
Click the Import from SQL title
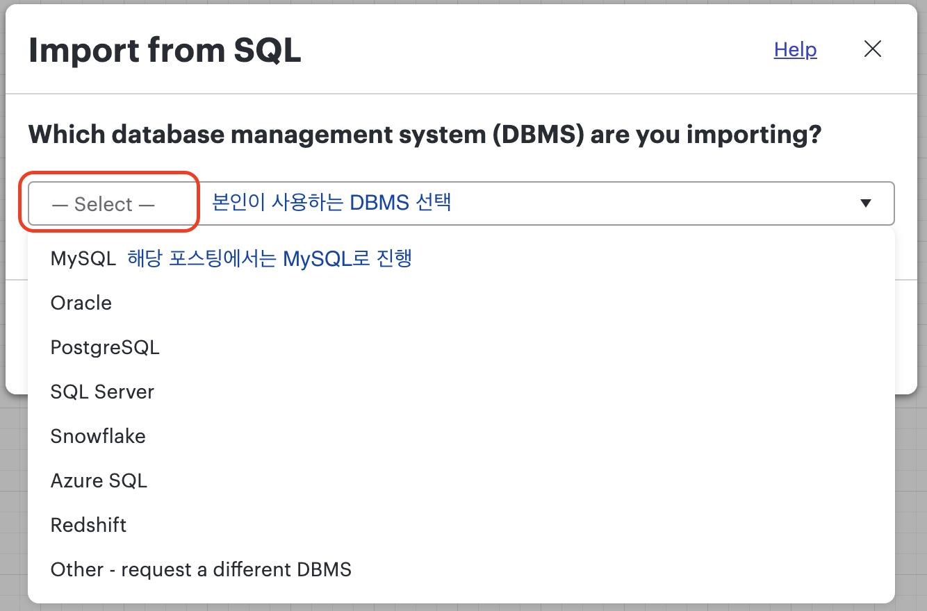[x=165, y=50]
